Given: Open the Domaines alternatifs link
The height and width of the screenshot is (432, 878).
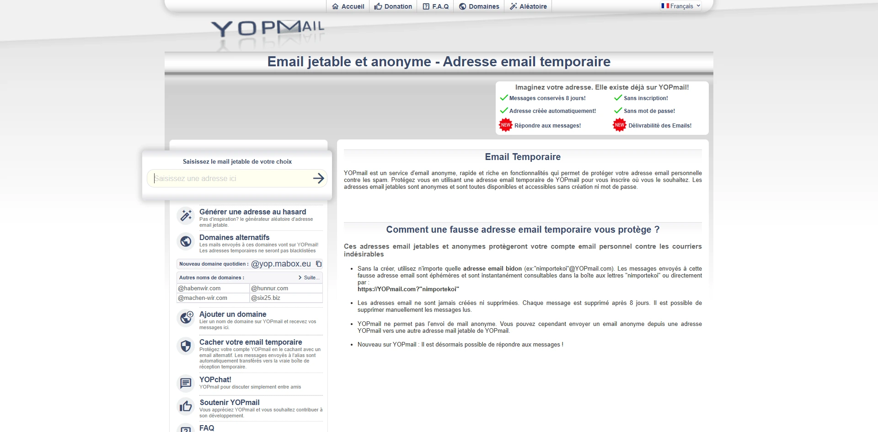Looking at the screenshot, I should coord(235,237).
